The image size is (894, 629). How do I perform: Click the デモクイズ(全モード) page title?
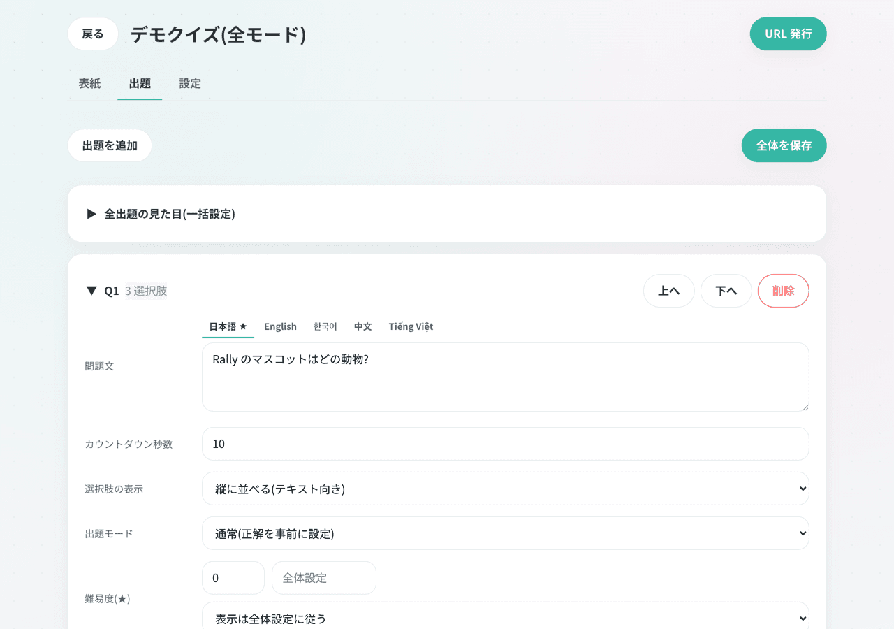pyautogui.click(x=219, y=34)
